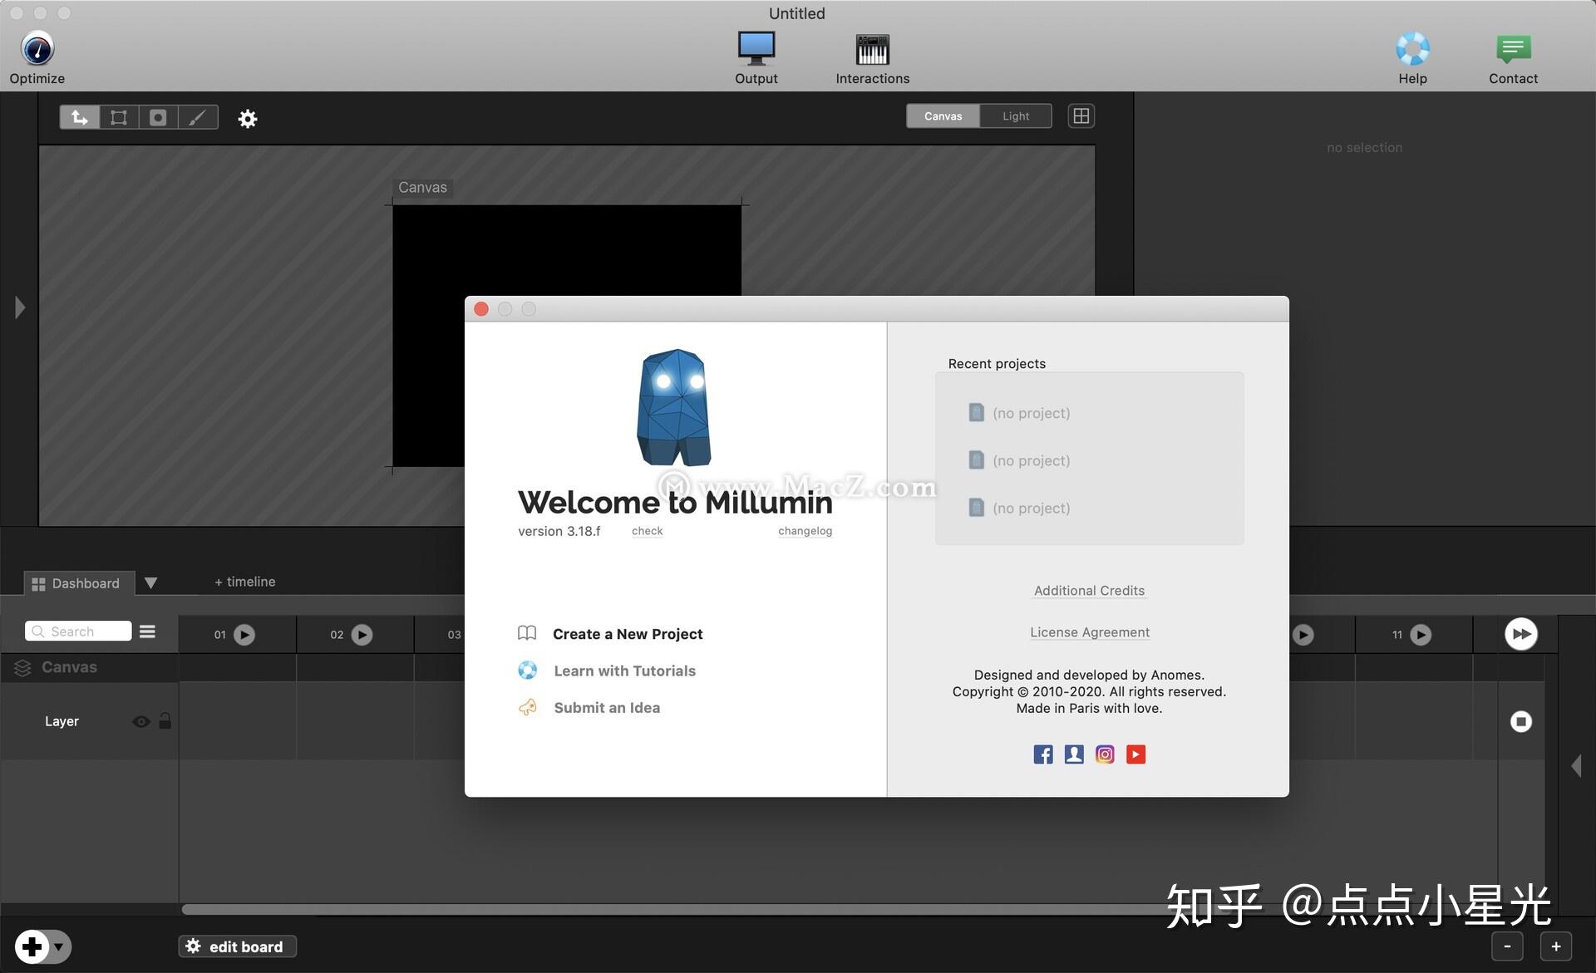Collapse the right side panel arrow
This screenshot has height=973, width=1596.
click(x=1576, y=765)
